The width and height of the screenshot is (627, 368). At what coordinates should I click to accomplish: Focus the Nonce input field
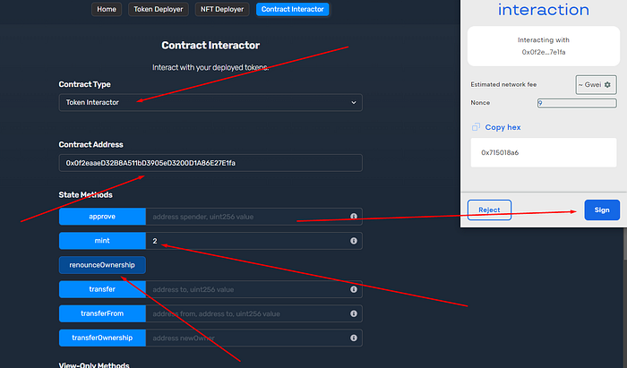577,103
